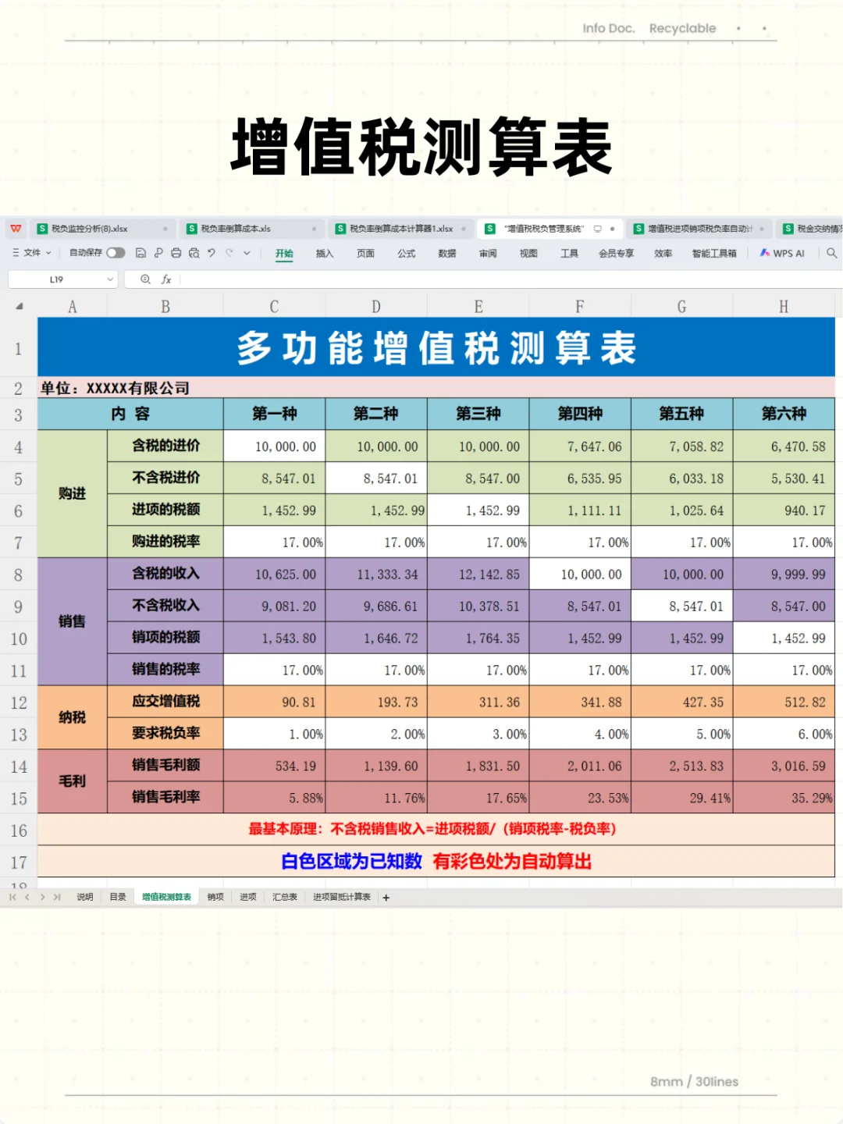Switch to the 进项 sheet tab
The height and width of the screenshot is (1124, 843).
248,898
